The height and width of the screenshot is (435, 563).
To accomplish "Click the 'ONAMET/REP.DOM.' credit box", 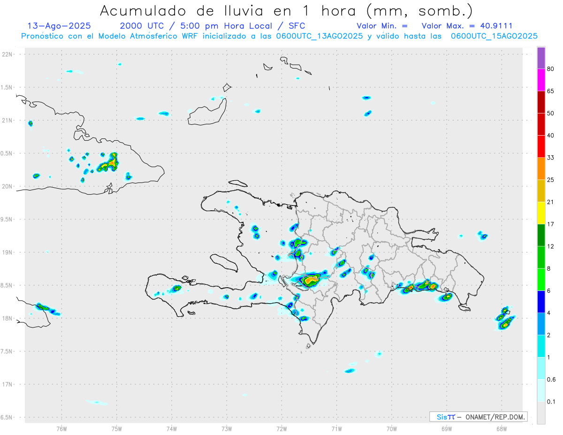I will 478,417.
